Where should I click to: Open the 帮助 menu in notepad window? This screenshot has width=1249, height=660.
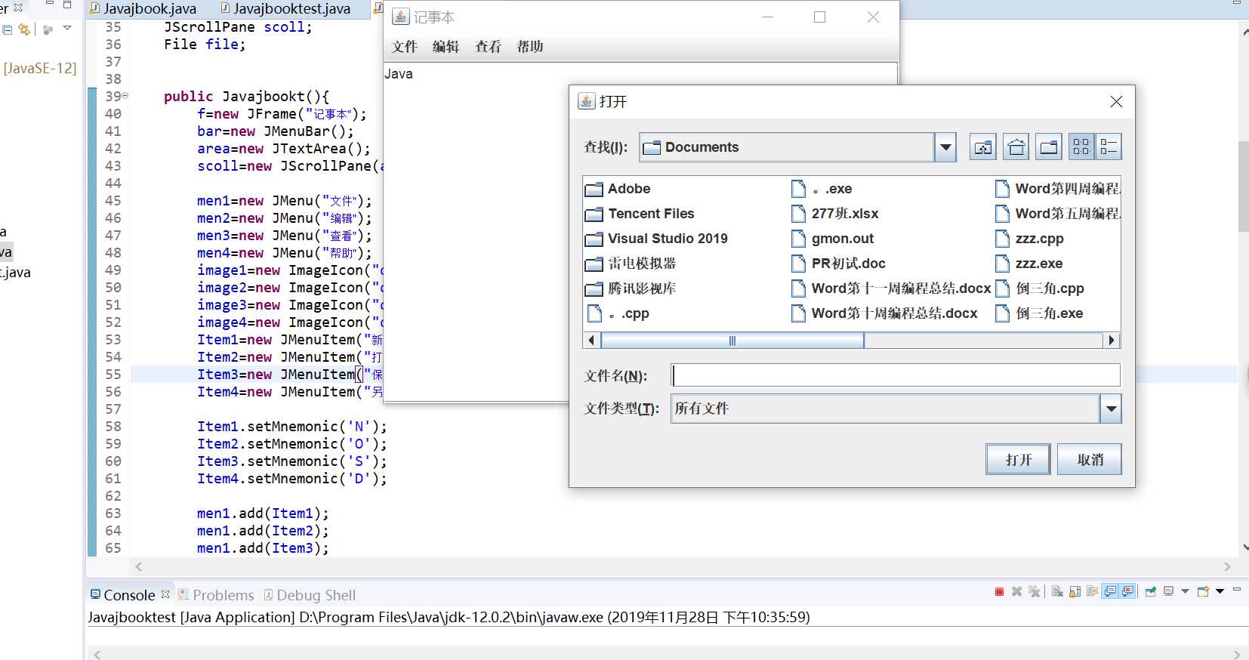(x=530, y=47)
